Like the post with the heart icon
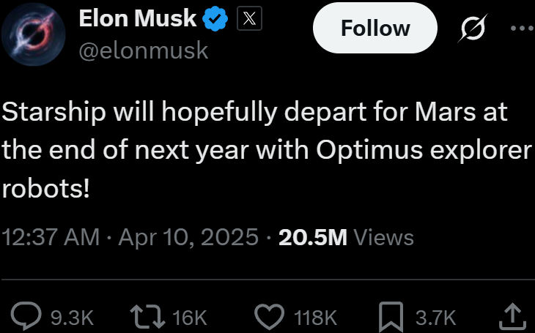Screen dimensions: 535x333 point(270,317)
